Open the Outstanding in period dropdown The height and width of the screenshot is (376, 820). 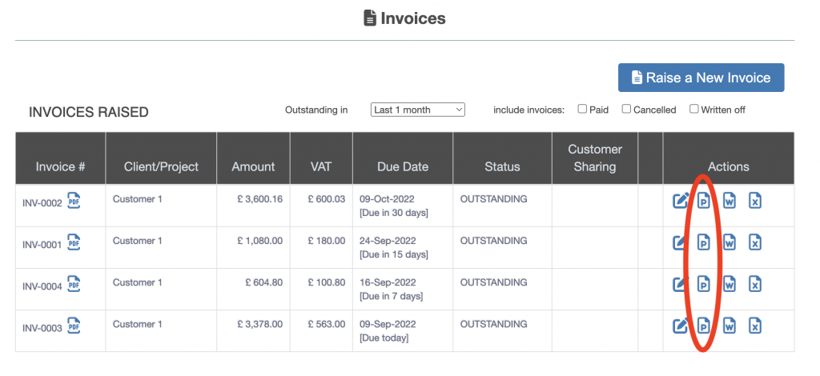[417, 110]
